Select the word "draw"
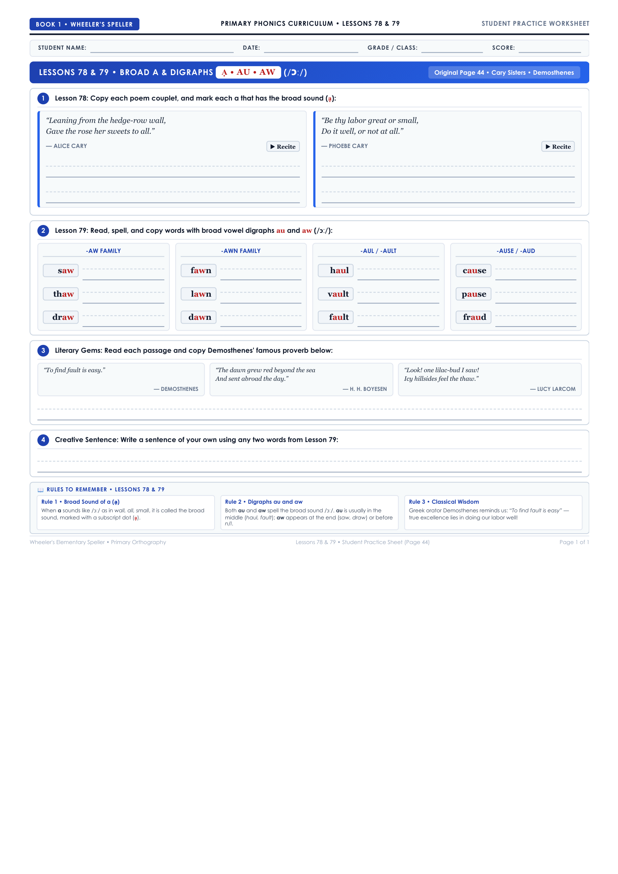 click(x=63, y=317)
